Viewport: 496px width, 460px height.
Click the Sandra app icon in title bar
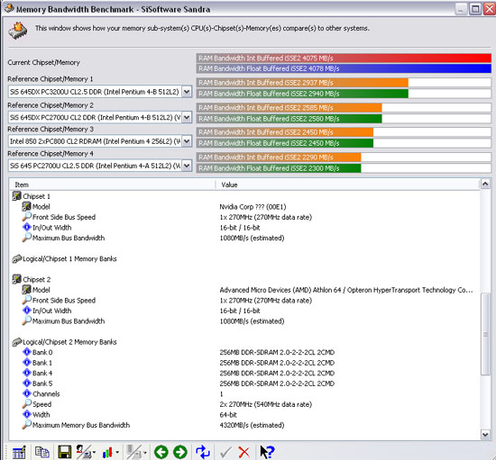9,8
